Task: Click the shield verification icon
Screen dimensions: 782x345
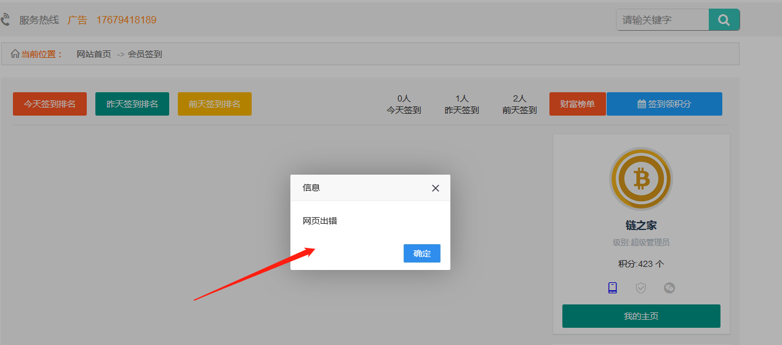Action: pyautogui.click(x=641, y=288)
